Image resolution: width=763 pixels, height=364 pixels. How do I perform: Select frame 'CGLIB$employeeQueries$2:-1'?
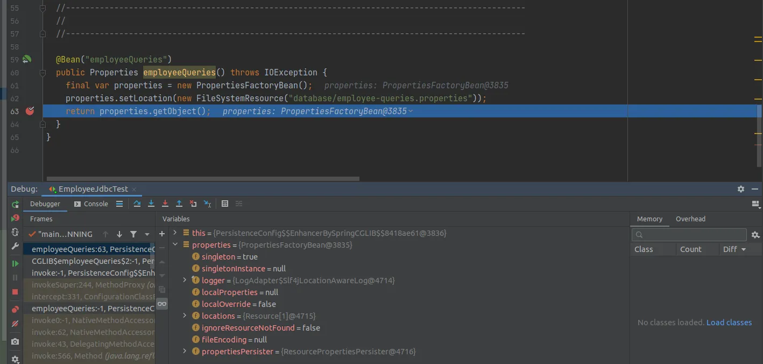[89, 261]
